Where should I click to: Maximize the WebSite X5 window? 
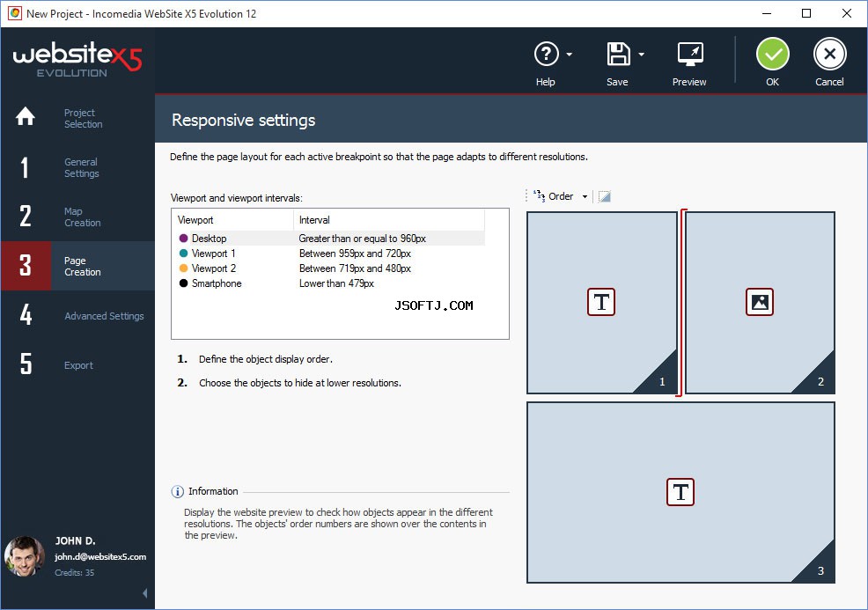coord(806,13)
